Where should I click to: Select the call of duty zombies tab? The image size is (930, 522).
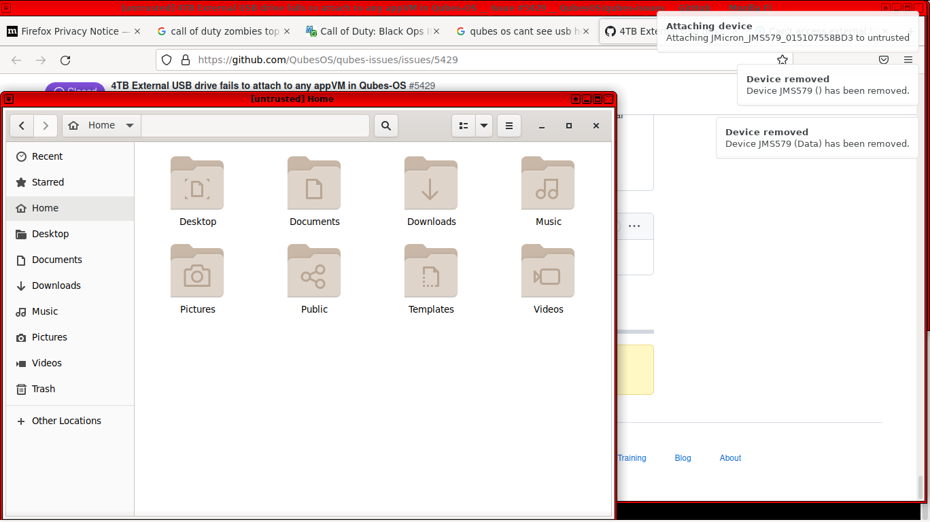tap(218, 31)
